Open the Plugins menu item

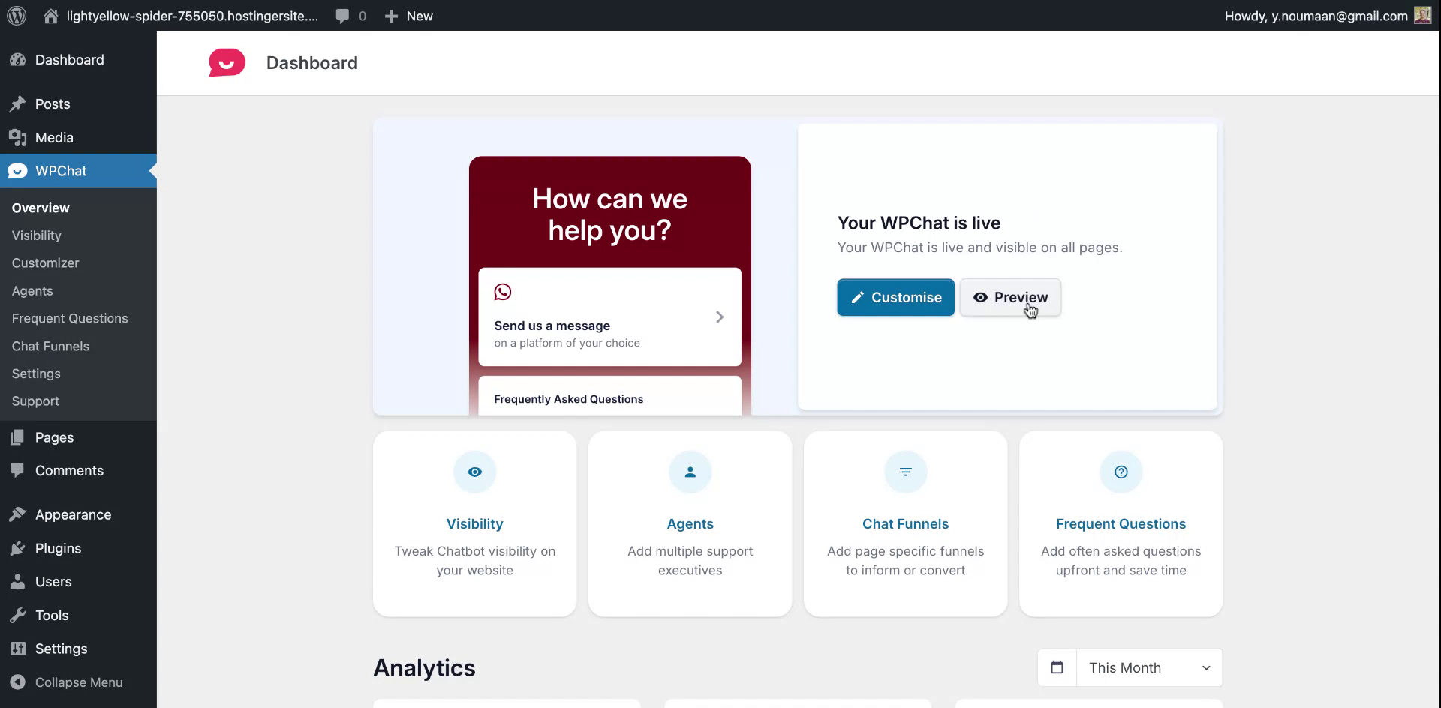click(57, 547)
